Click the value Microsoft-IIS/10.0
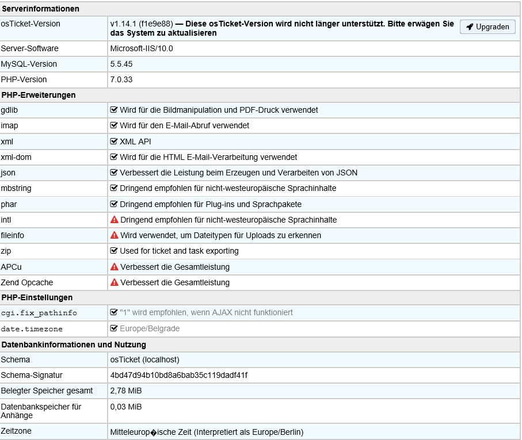The width and height of the screenshot is (522, 440). (142, 48)
